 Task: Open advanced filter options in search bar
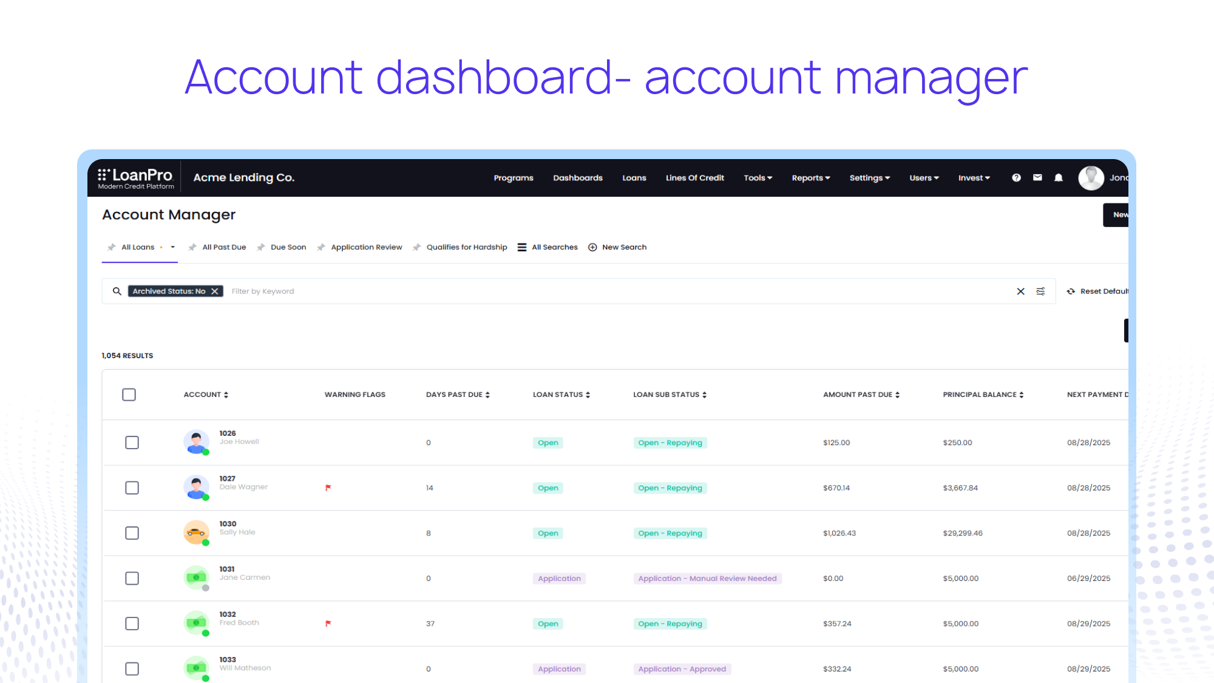1040,291
